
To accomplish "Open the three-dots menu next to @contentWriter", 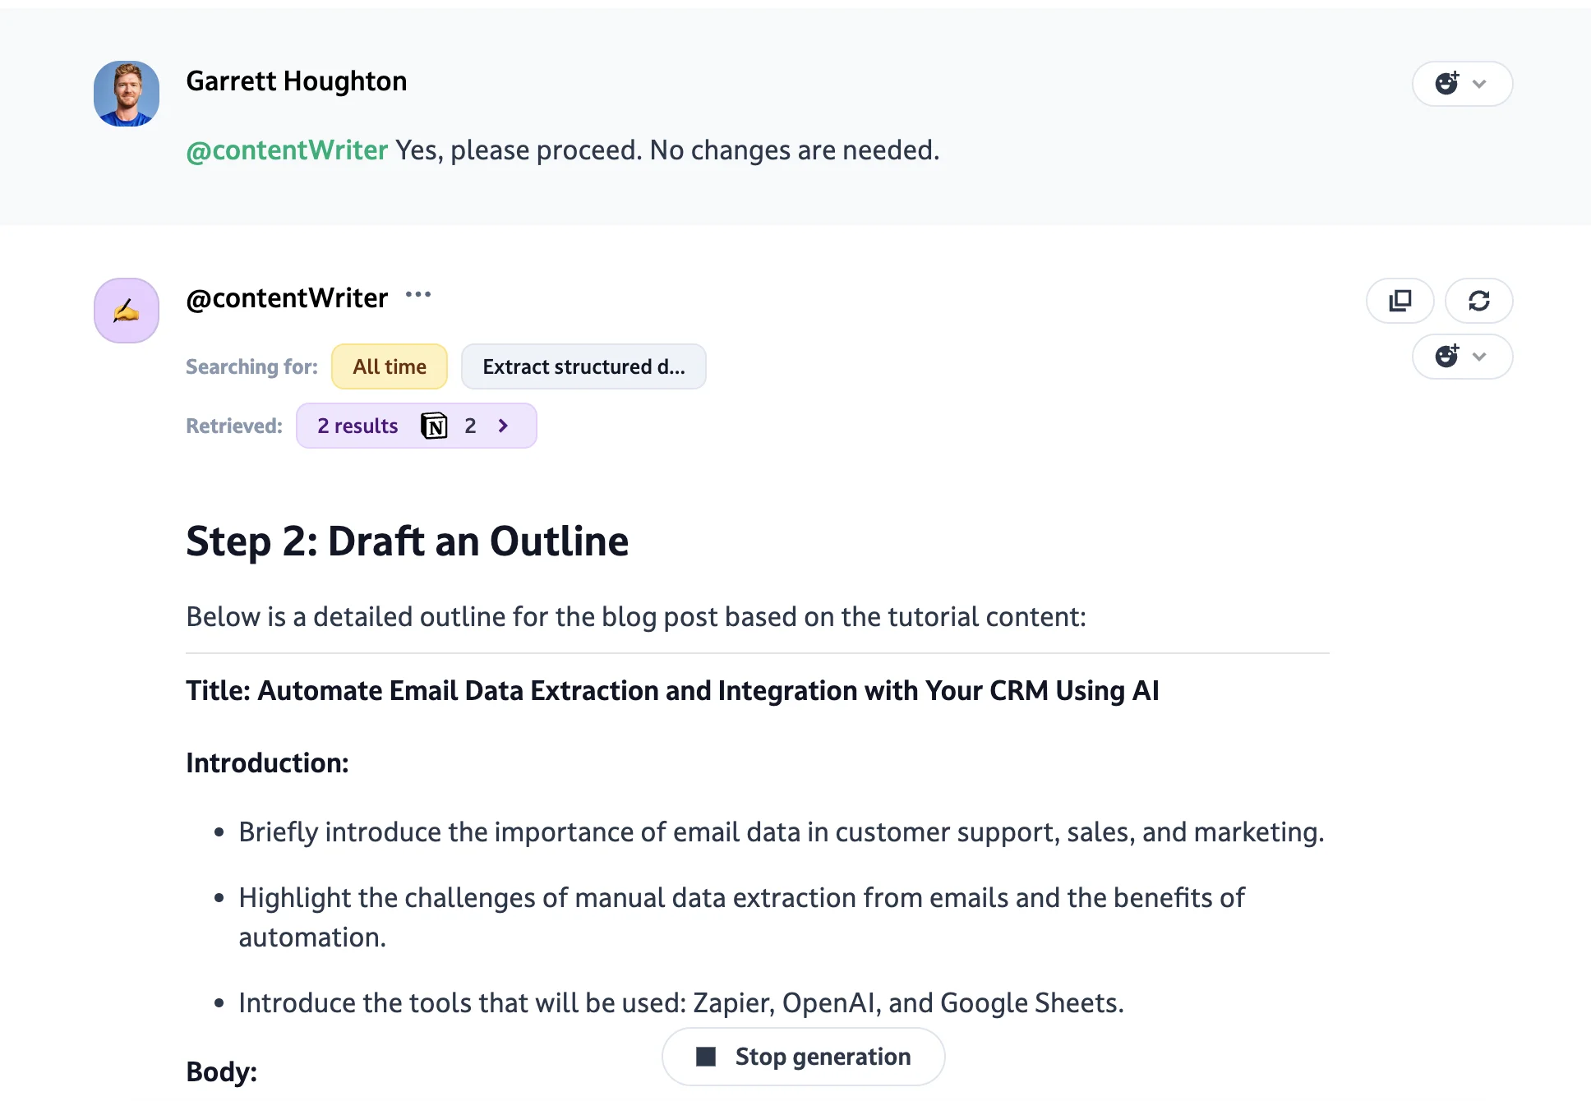I will 417,295.
